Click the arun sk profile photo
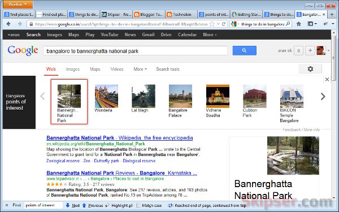The width and height of the screenshot is (339, 212). pos(321,50)
